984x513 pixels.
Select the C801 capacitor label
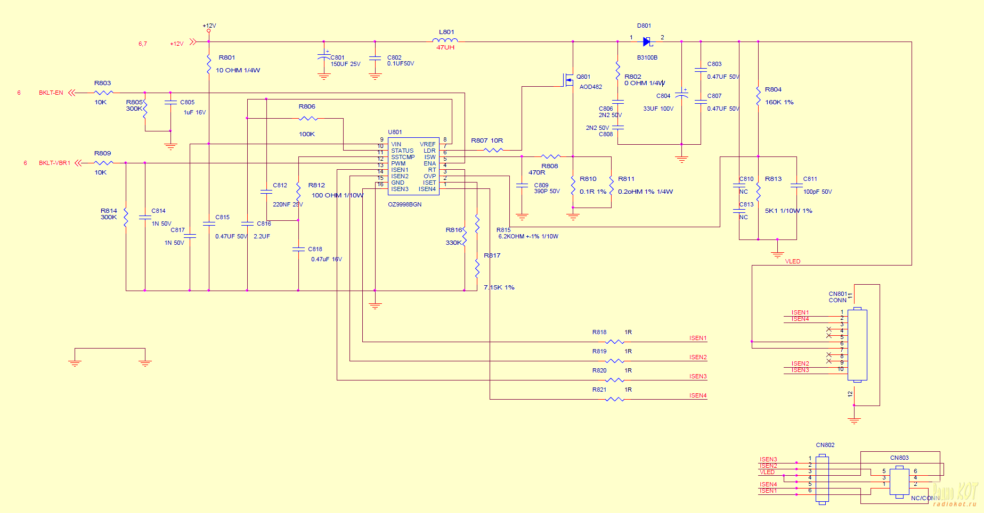tap(337, 57)
